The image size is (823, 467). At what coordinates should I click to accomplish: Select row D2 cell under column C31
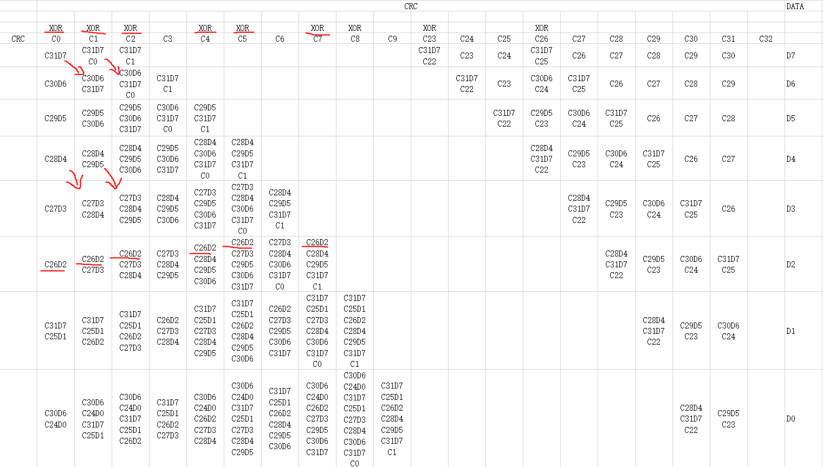tap(729, 264)
